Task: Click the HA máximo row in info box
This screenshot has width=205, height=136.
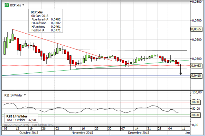Action: tap(46, 23)
